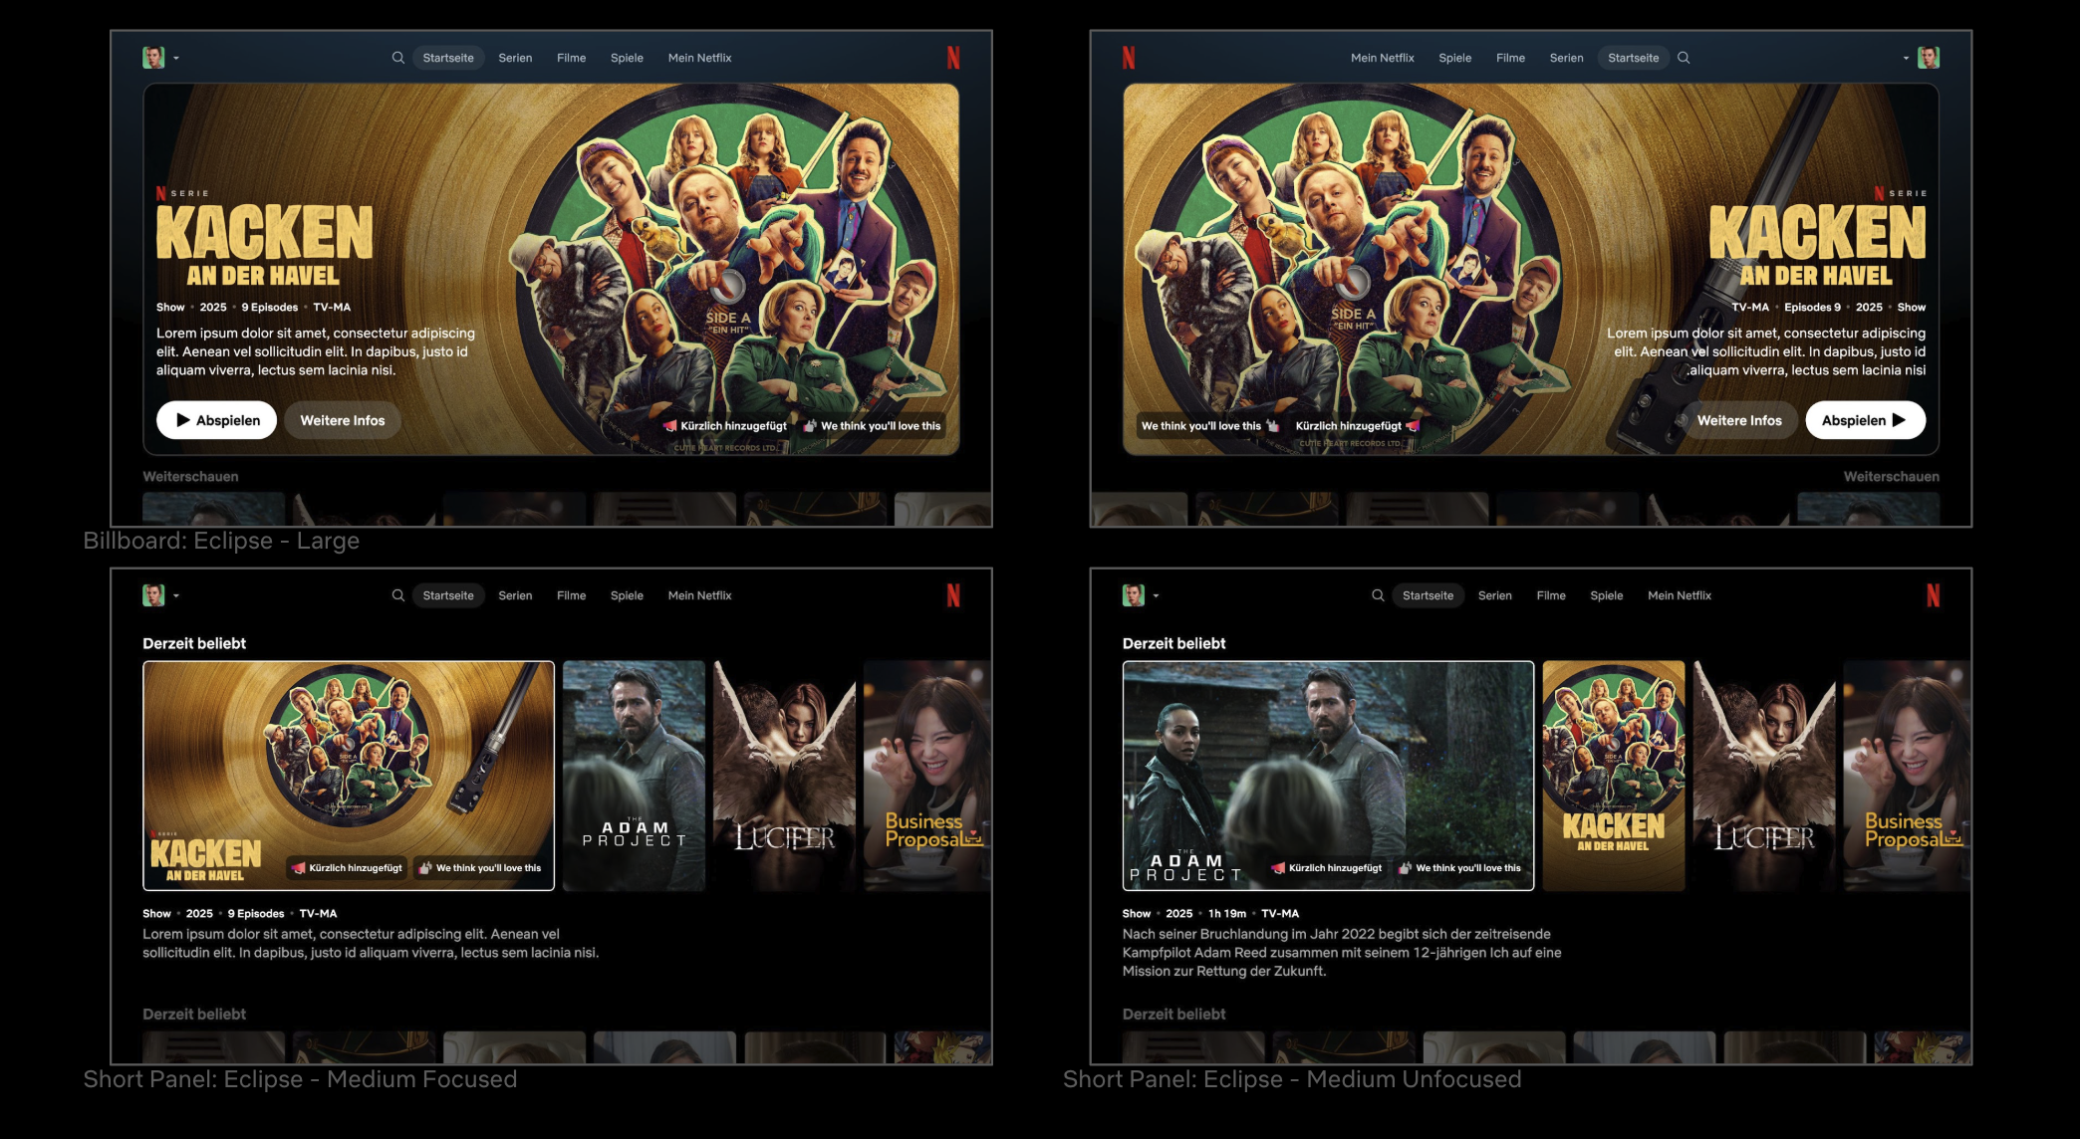The width and height of the screenshot is (2080, 1139).
Task: Click Kürzlich hinzugefügt badge on focused Kacken card
Action: 347,868
